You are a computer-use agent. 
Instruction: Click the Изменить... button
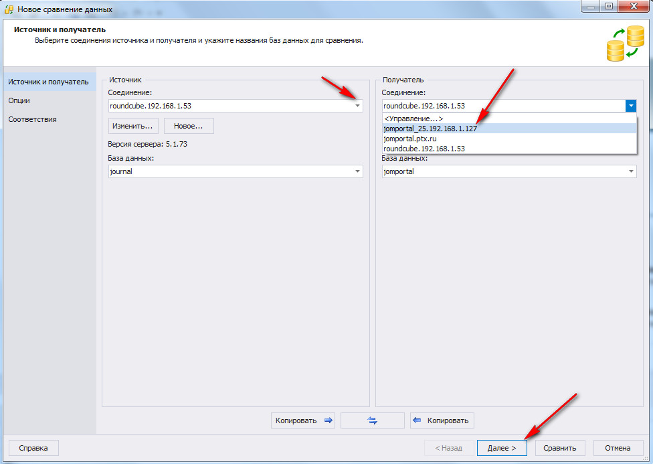133,126
